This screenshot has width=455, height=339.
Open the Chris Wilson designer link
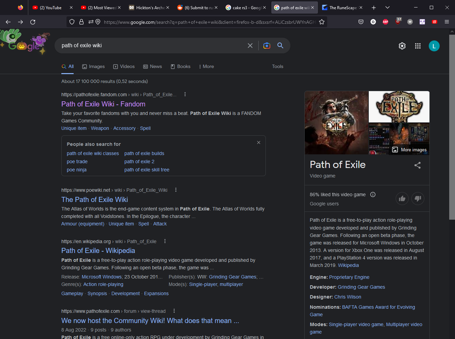click(348, 297)
